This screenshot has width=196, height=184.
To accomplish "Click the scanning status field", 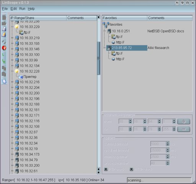I will click(x=159, y=180).
